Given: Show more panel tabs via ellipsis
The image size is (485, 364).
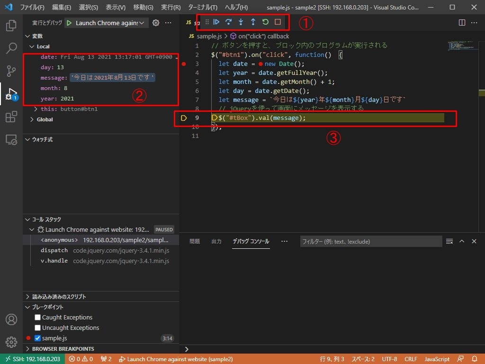Looking at the screenshot, I should [284, 241].
